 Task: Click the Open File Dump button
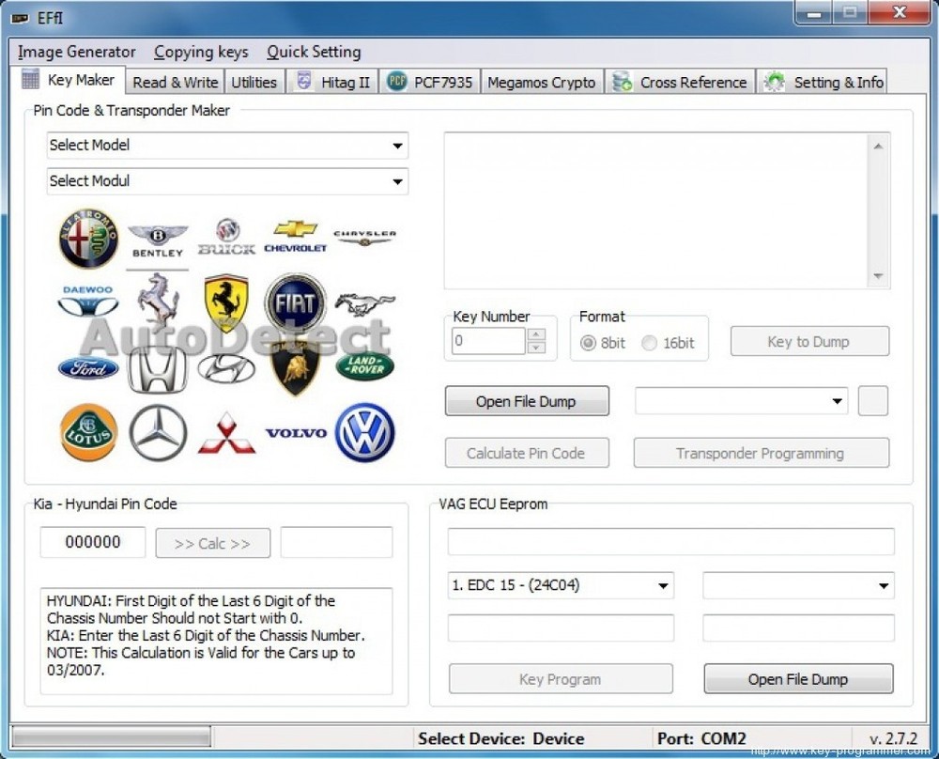[x=527, y=400]
